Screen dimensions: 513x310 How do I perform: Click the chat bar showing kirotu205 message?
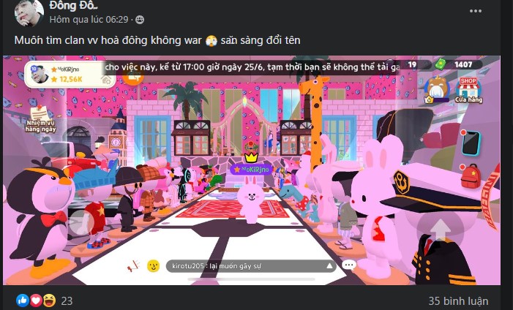point(251,266)
